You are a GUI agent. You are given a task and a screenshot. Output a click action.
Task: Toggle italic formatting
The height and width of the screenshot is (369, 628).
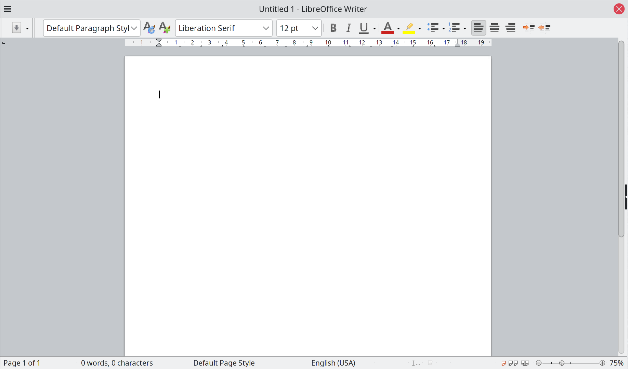349,28
